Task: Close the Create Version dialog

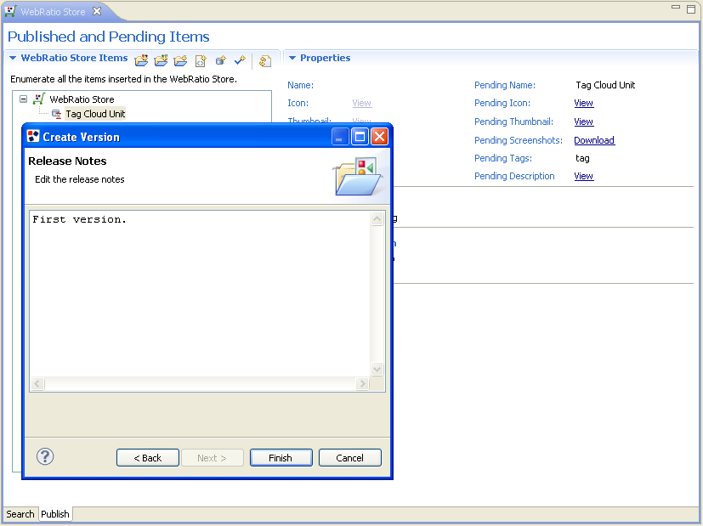Action: coord(379,137)
